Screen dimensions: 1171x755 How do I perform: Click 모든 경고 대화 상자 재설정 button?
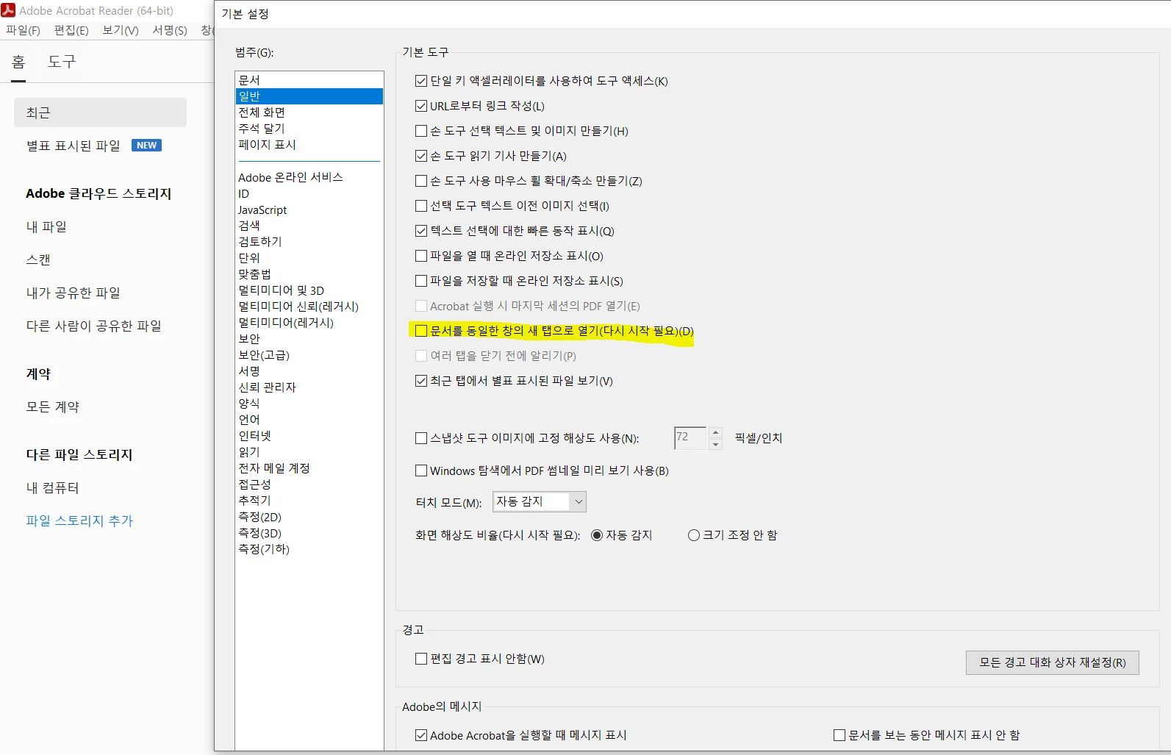pos(1053,662)
